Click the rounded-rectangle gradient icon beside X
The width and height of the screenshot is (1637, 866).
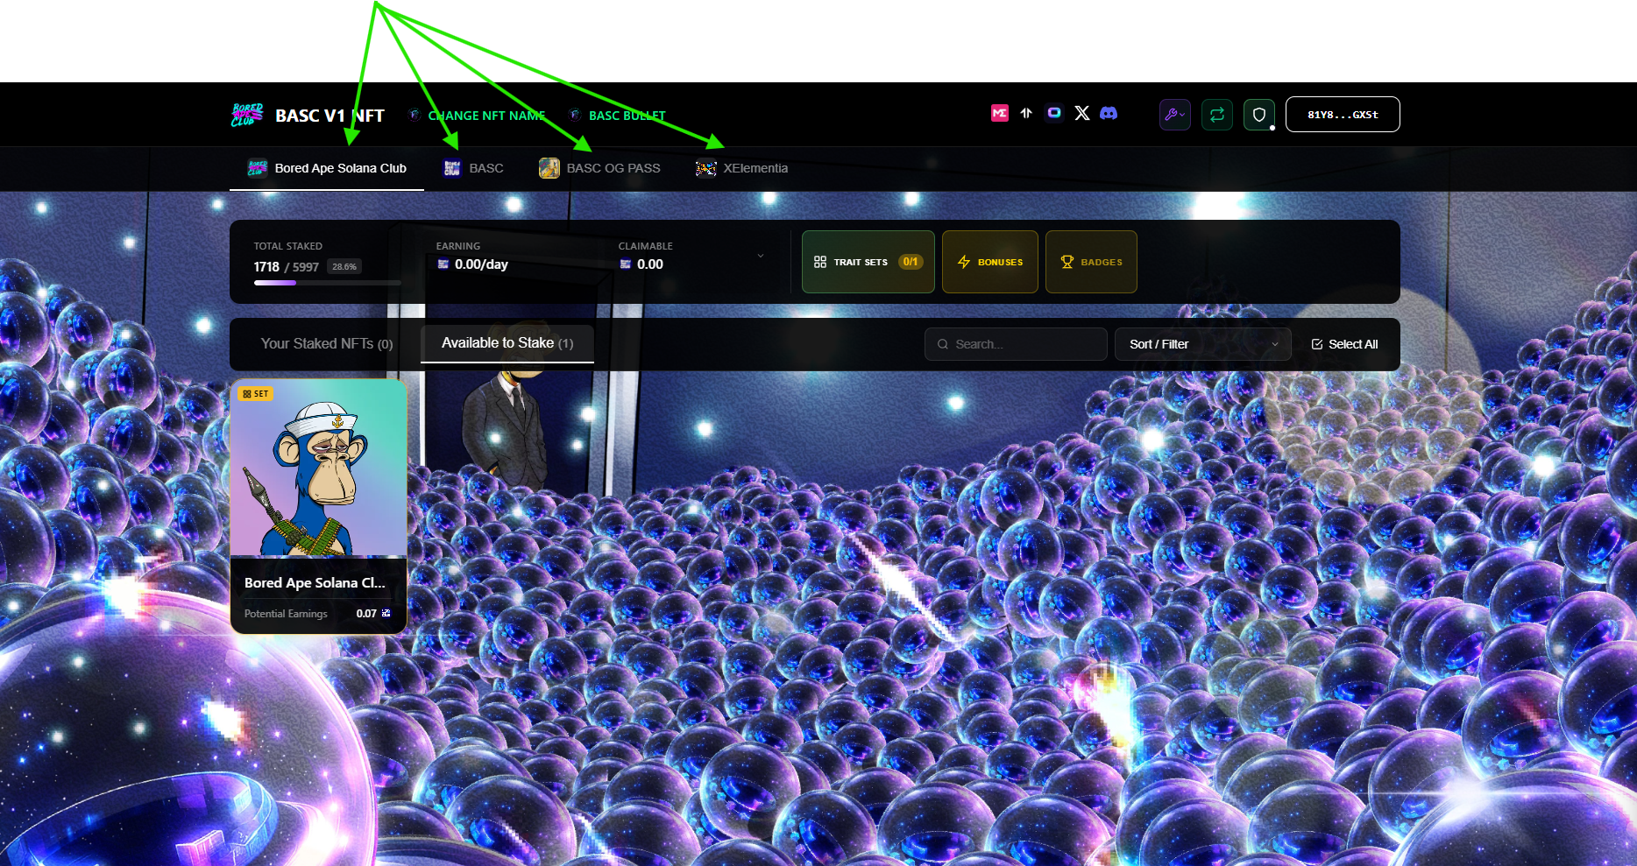tap(1054, 113)
